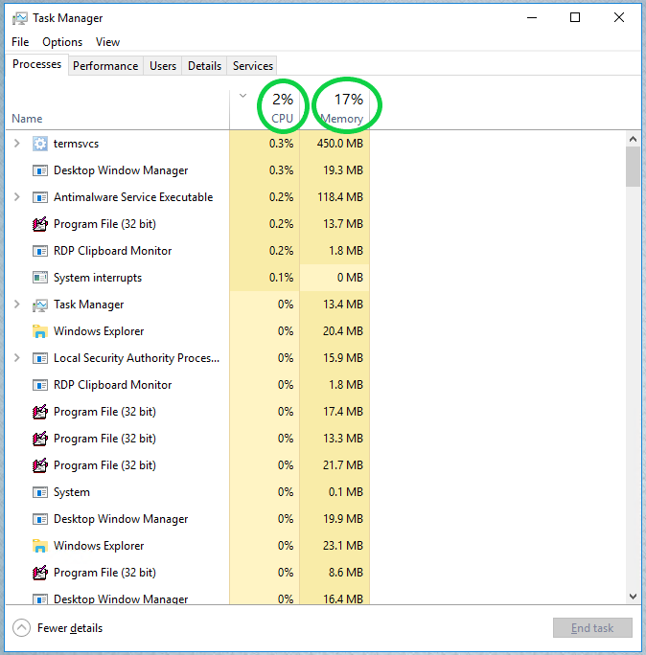Select the termsvcs process row
The height and width of the screenshot is (655, 646).
click(x=188, y=144)
